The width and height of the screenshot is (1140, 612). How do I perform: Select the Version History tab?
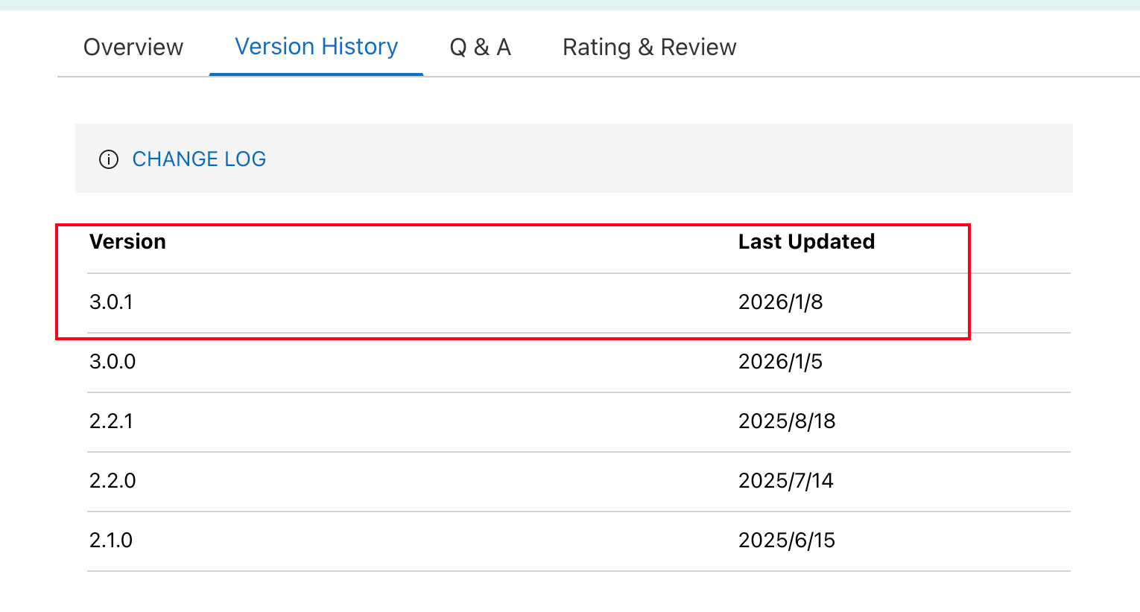pos(317,47)
